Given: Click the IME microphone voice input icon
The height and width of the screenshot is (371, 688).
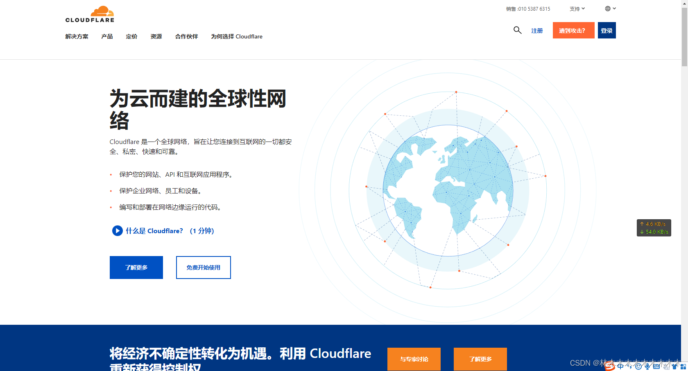Looking at the screenshot, I should (647, 366).
